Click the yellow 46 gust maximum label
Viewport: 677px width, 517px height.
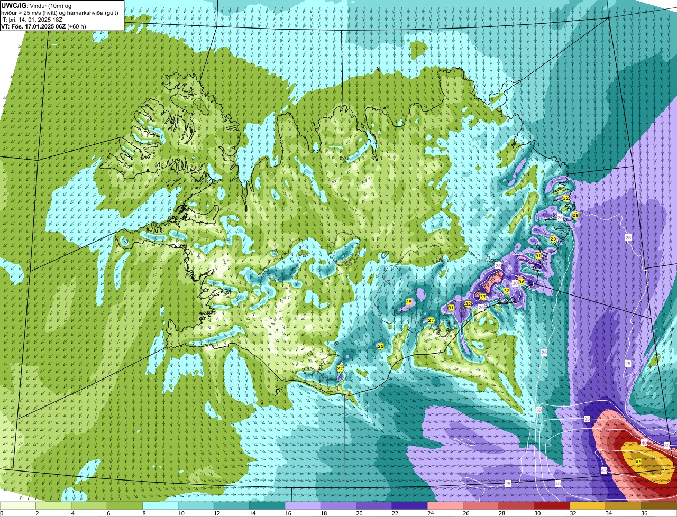point(638,461)
